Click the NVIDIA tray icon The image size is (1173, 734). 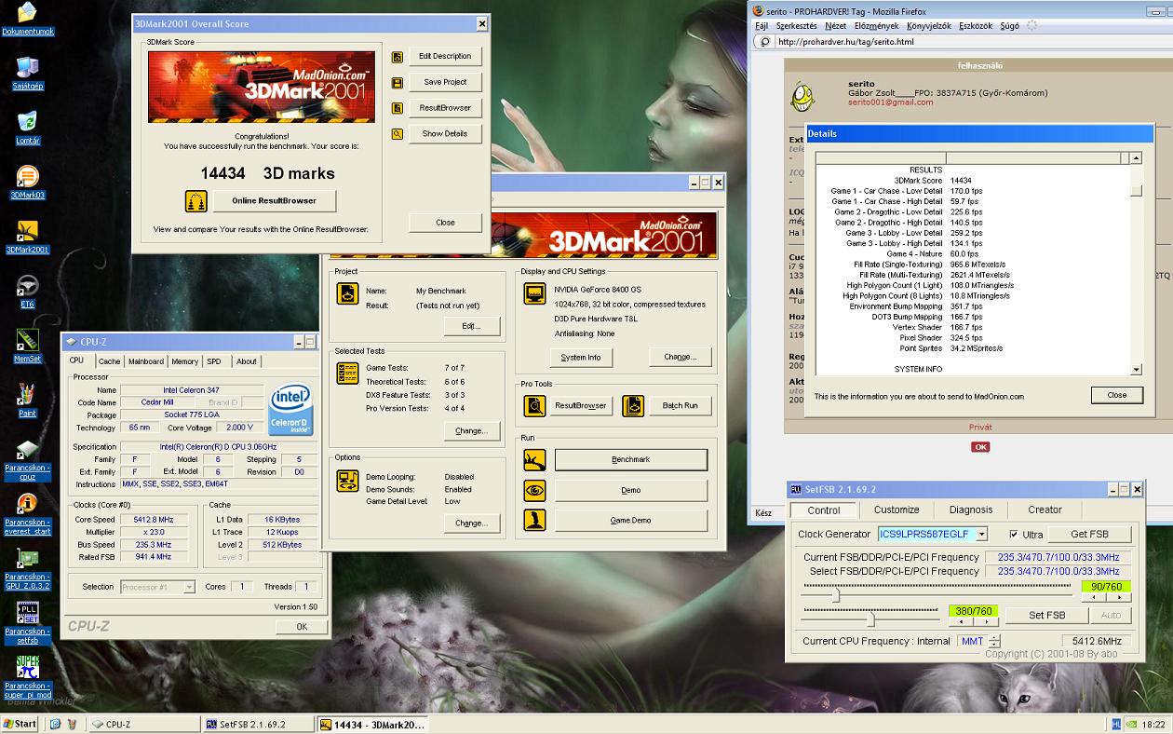tap(1131, 724)
